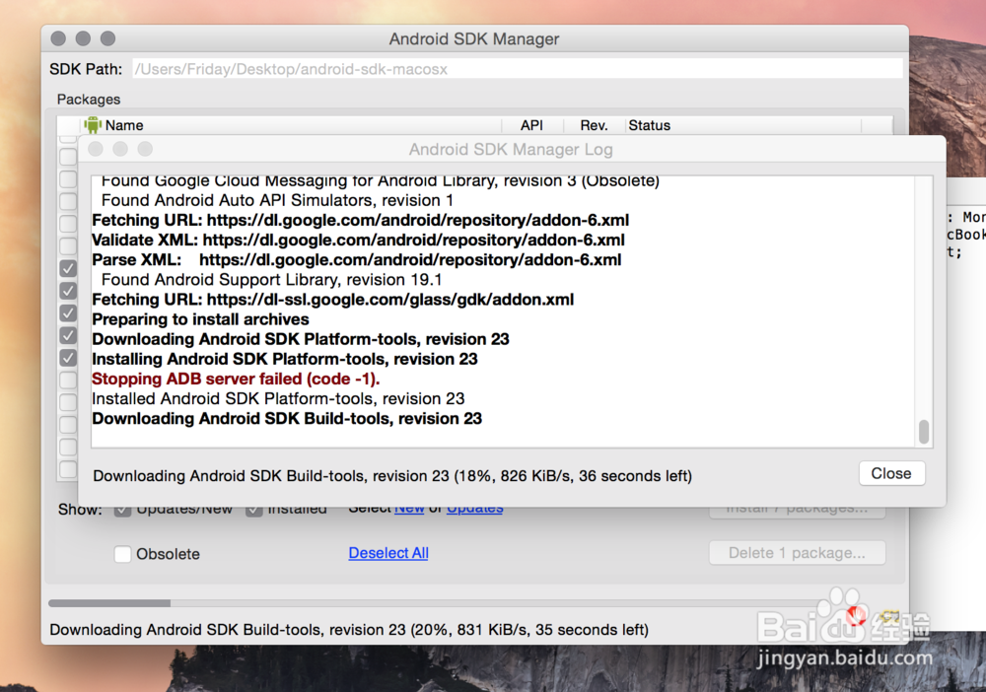Select 'Downloading Android SDK Platform-tools, revision 23' line
Image resolution: width=986 pixels, height=692 pixels.
301,339
